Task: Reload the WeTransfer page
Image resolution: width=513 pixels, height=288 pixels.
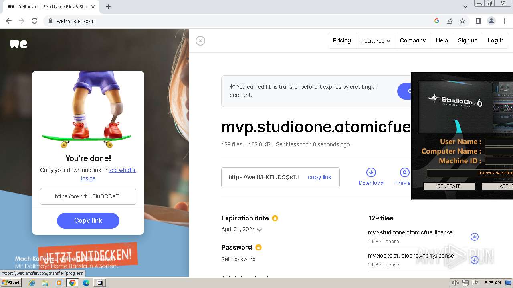Action: [34, 21]
